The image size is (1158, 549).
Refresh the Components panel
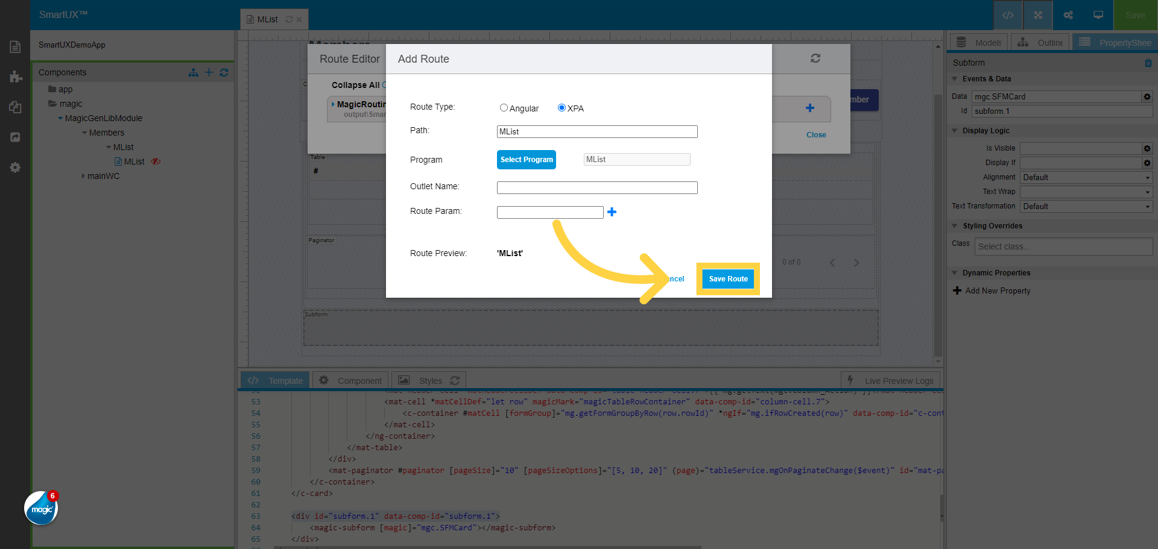pos(224,72)
